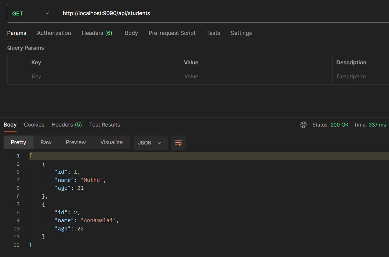Toggle the wrap lines icon
389x257 pixels.
(x=179, y=143)
